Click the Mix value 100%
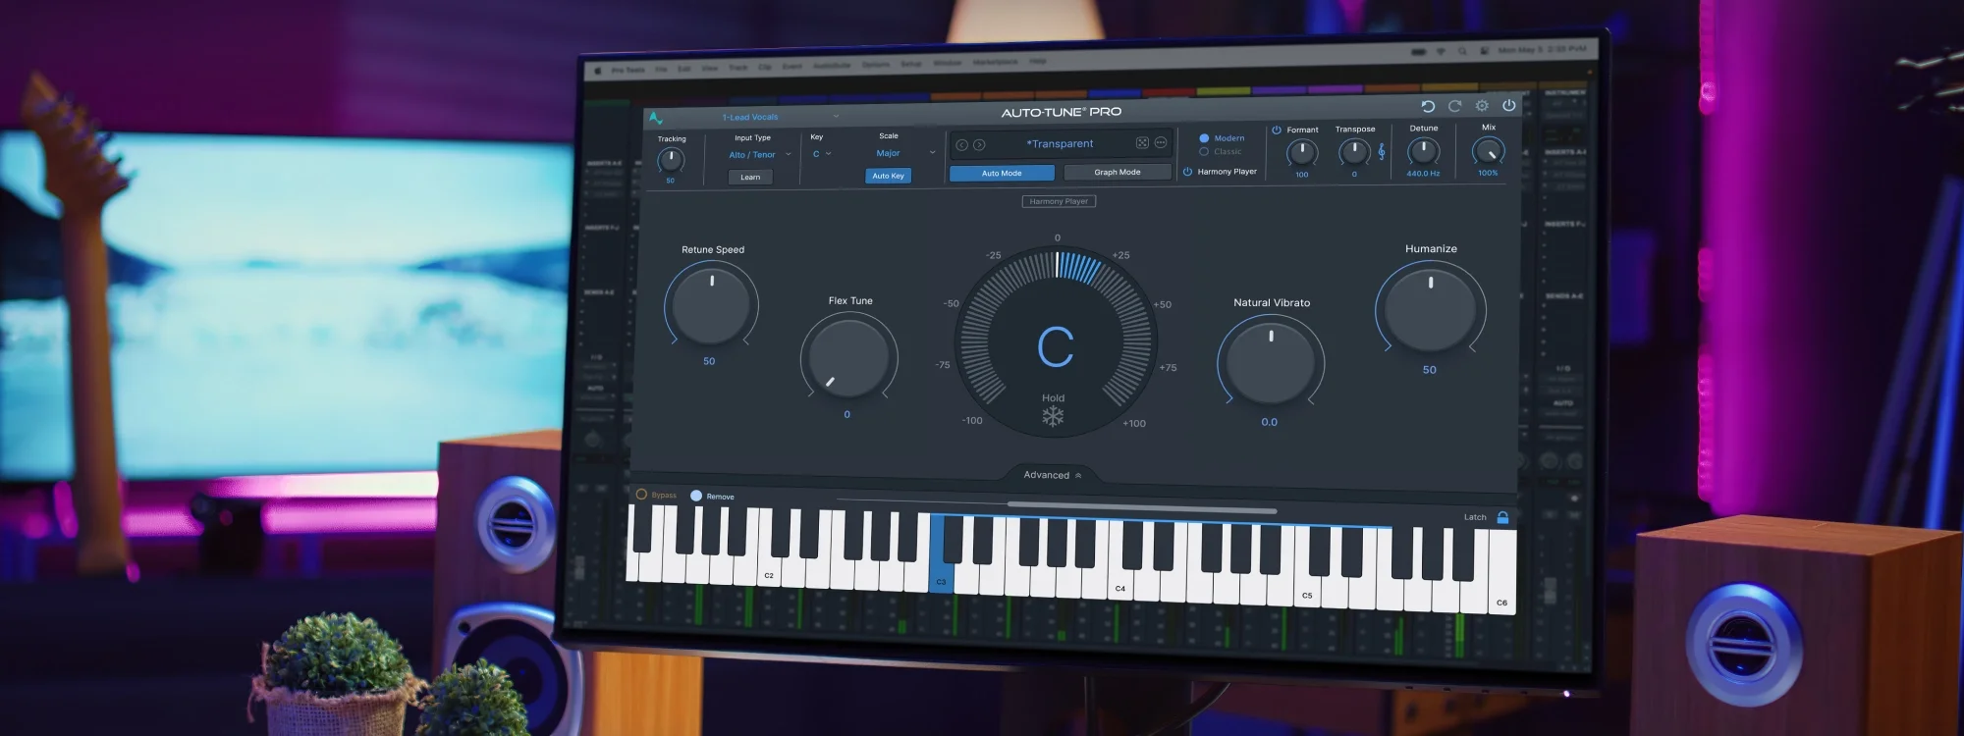 pos(1488,173)
